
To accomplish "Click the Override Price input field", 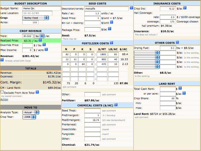I will pos(28,45).
